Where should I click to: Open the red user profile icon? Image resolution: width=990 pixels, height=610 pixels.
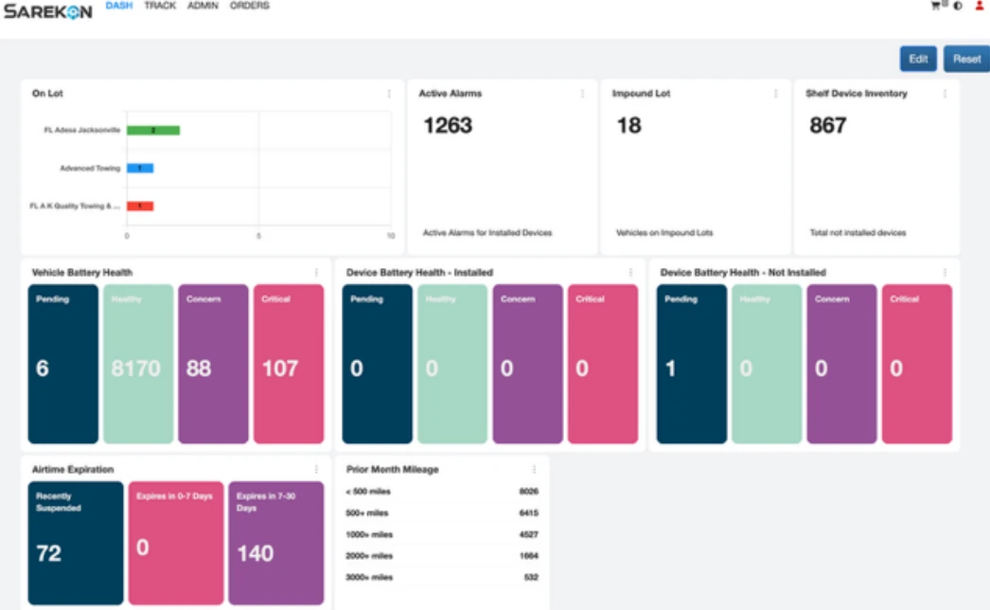click(980, 6)
